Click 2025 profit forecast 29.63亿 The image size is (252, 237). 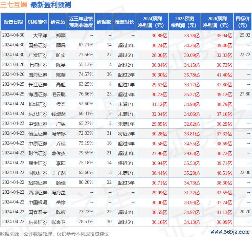(192, 153)
